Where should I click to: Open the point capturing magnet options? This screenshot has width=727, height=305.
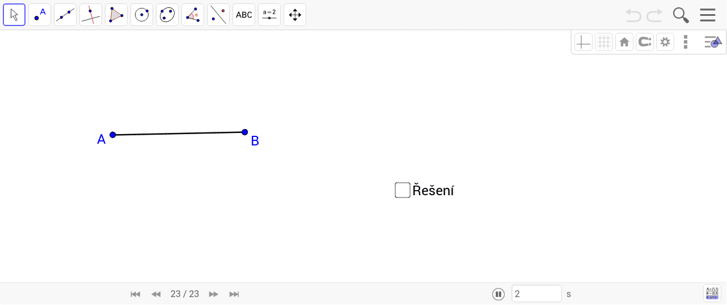click(645, 42)
